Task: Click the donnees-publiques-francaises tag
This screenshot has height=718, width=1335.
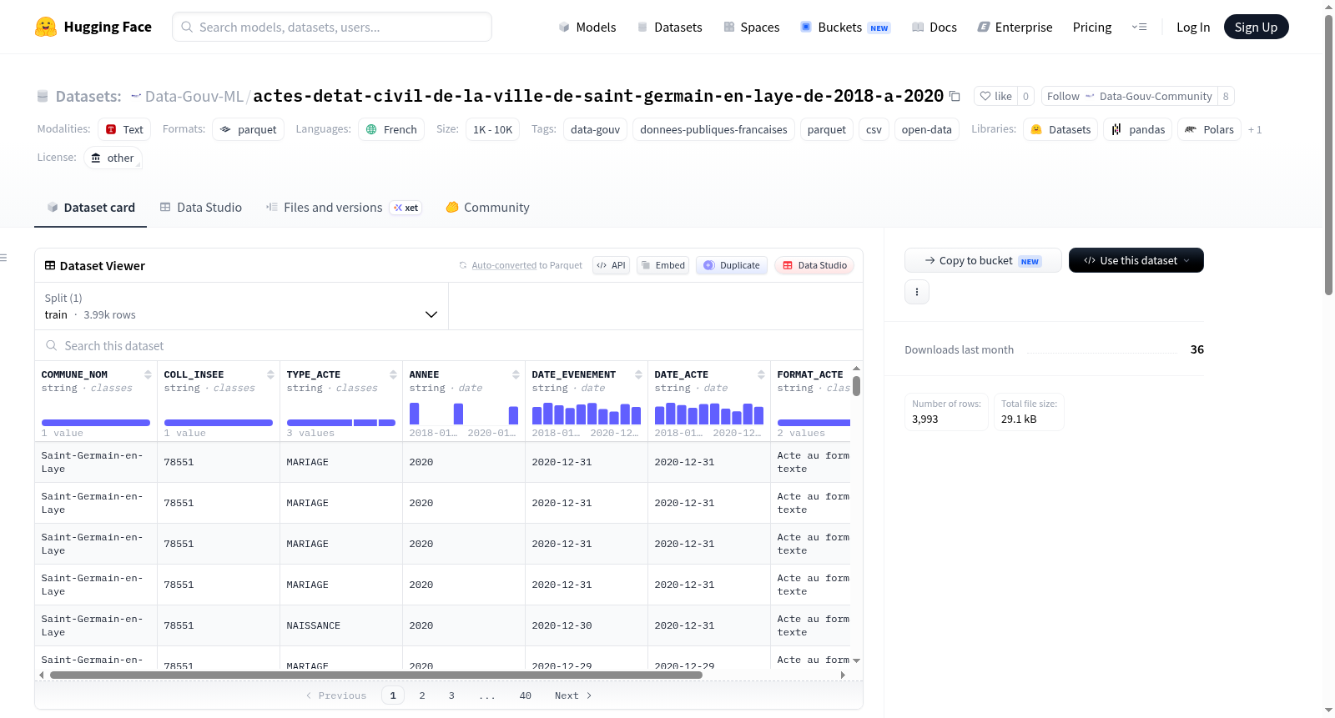Action: point(714,129)
